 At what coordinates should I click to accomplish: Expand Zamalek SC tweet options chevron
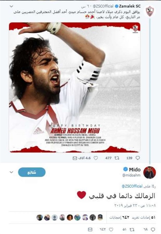11,6
